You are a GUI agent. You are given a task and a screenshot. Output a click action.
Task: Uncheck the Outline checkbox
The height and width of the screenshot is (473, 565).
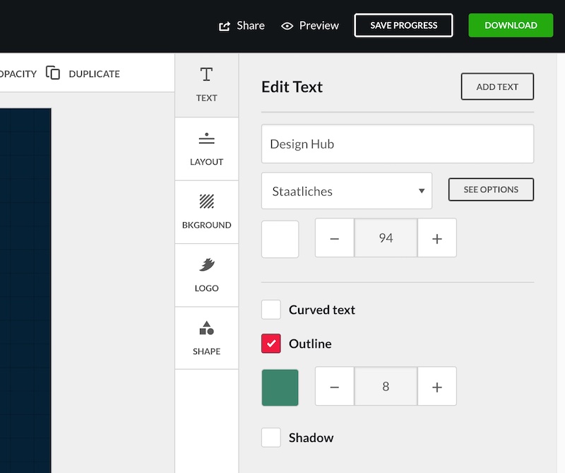pos(271,344)
